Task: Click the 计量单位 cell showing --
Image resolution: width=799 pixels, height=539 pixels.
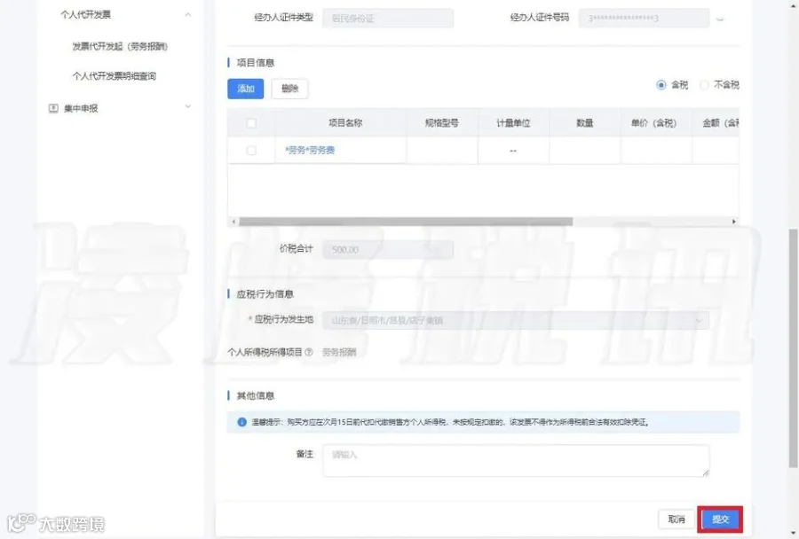Action: click(513, 151)
